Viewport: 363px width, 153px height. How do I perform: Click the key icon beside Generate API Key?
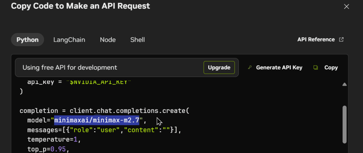click(250, 67)
